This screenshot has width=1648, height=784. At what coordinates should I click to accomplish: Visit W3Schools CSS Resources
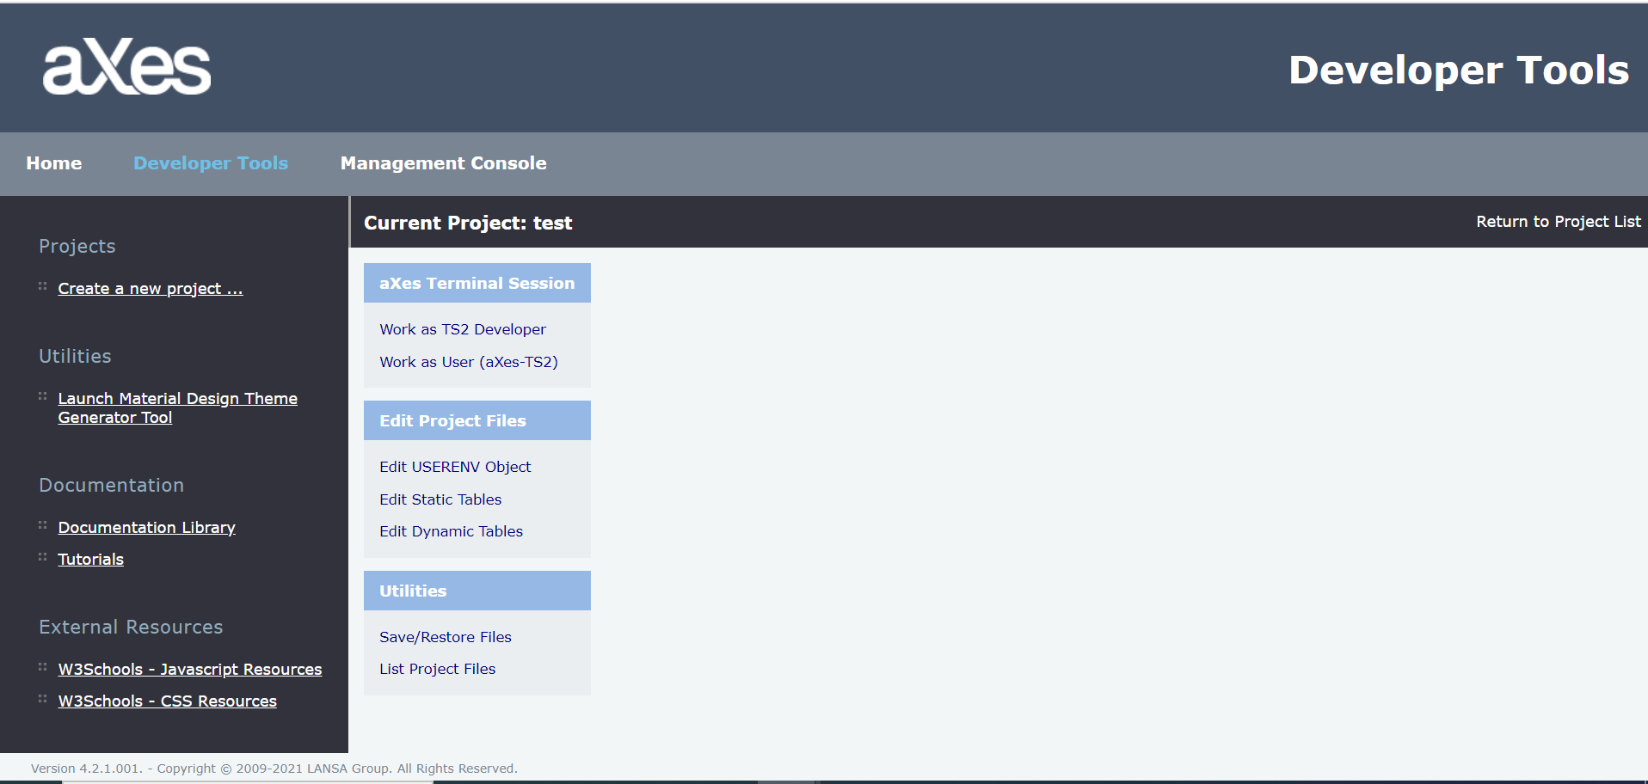point(167,701)
